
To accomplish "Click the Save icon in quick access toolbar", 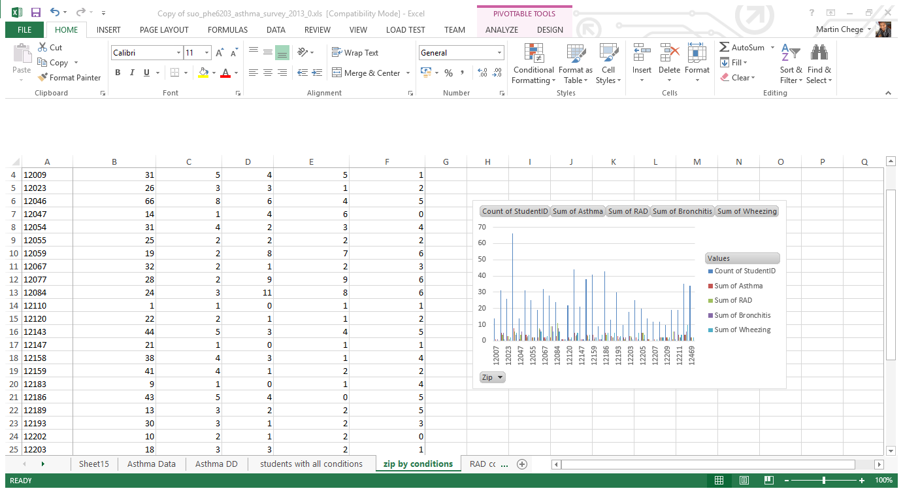I will pos(36,12).
